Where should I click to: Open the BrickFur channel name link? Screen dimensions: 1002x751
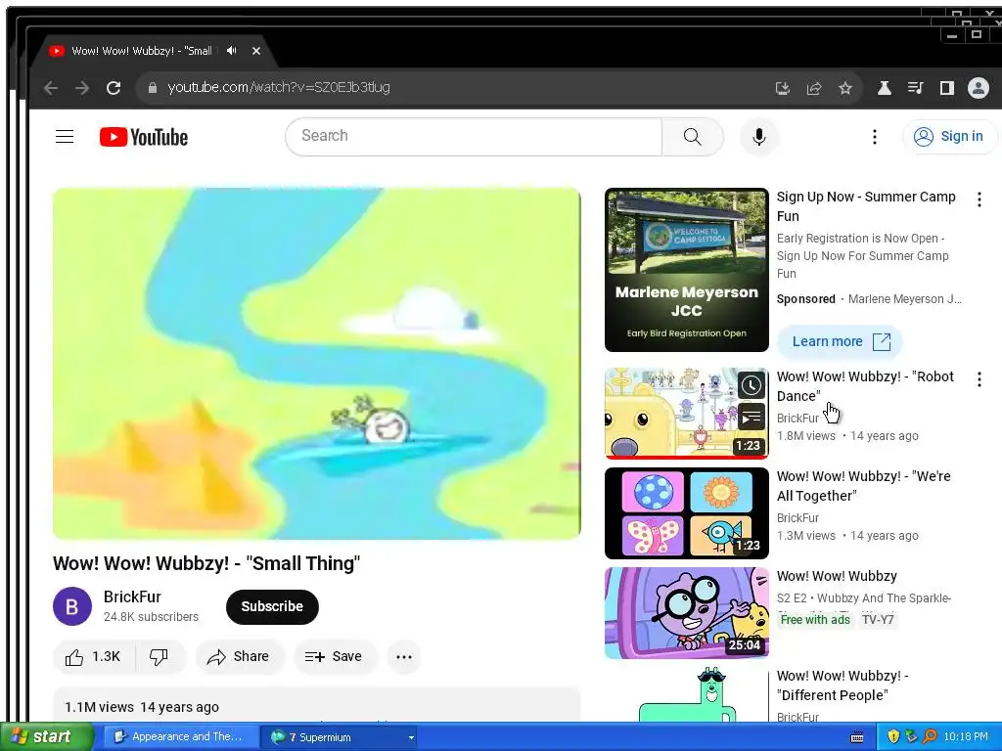point(132,596)
